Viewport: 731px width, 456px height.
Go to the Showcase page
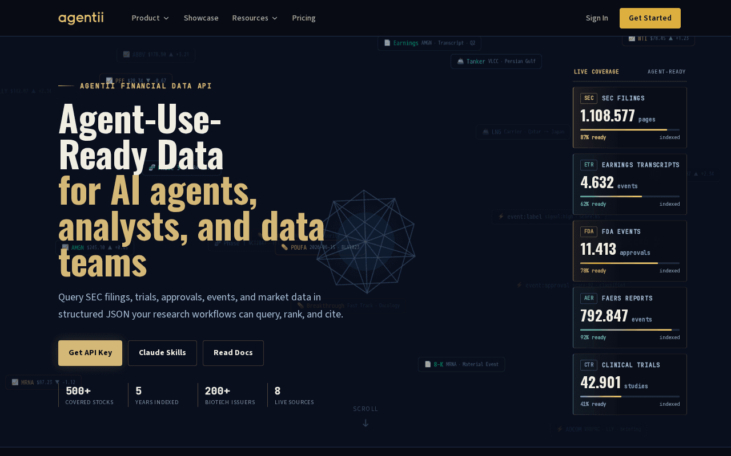click(201, 18)
